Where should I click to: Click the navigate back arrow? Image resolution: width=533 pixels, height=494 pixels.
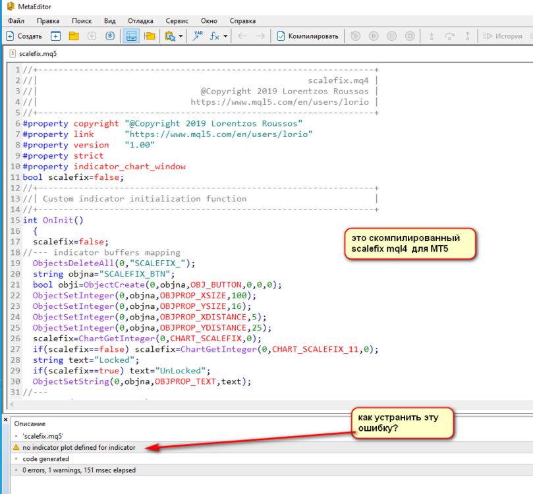(242, 36)
